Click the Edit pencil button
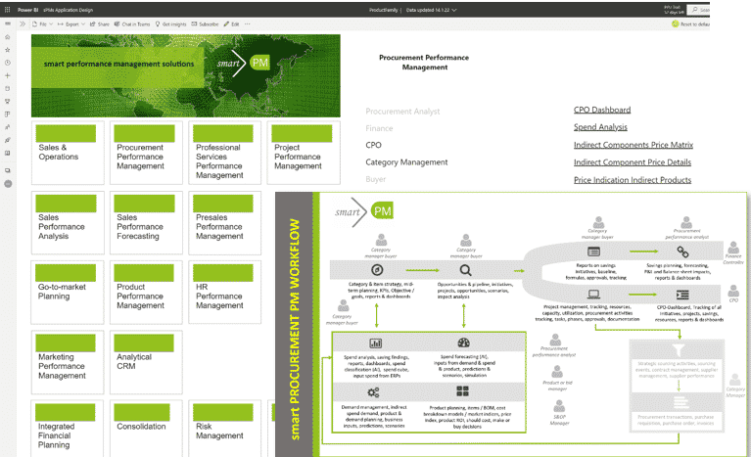 point(231,23)
